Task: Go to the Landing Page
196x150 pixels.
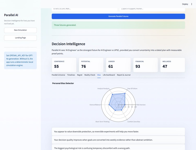Action: click(x=20, y=38)
